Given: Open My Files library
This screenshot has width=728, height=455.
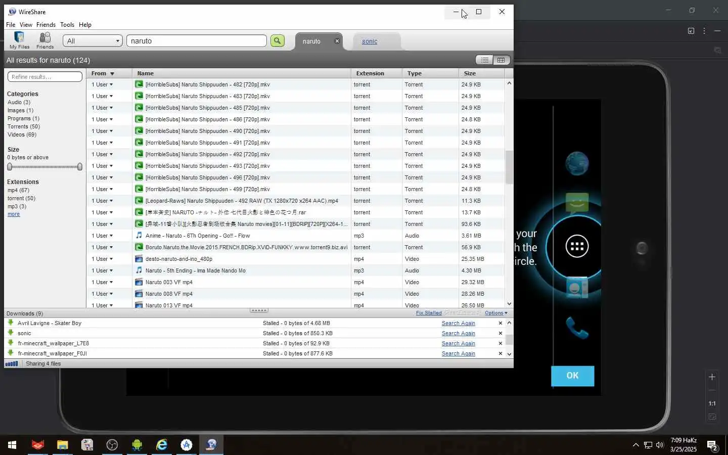Looking at the screenshot, I should [x=19, y=40].
